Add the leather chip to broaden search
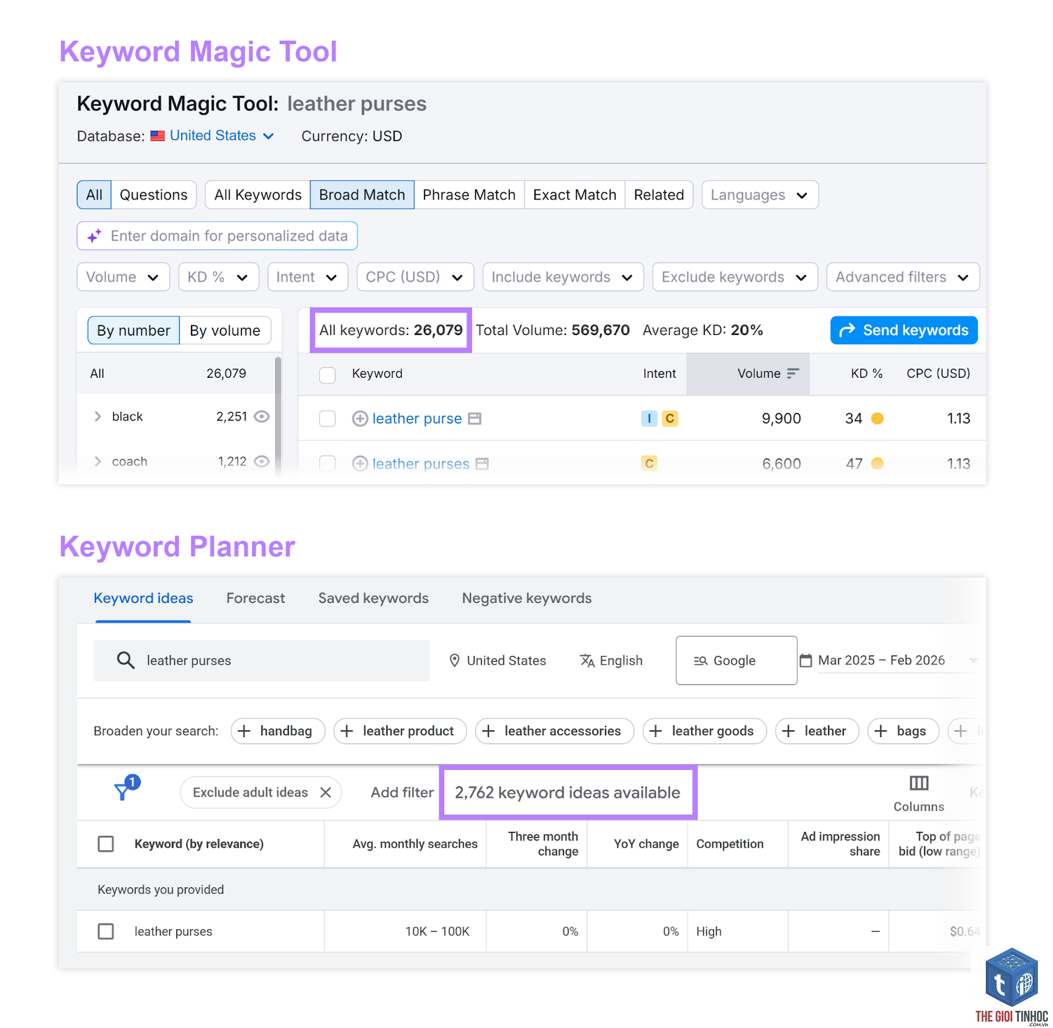This screenshot has height=1028, width=1053. click(x=817, y=731)
